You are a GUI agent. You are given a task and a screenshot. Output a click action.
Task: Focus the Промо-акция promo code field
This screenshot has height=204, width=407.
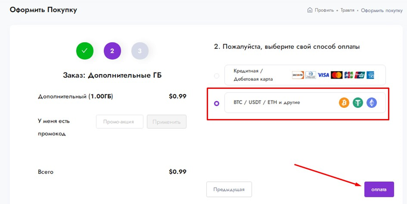pos(120,122)
